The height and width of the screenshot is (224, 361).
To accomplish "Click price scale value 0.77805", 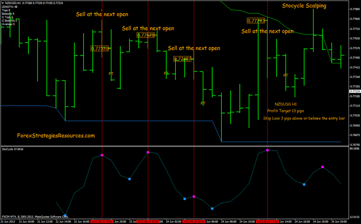I will pyautogui.click(x=355, y=19).
